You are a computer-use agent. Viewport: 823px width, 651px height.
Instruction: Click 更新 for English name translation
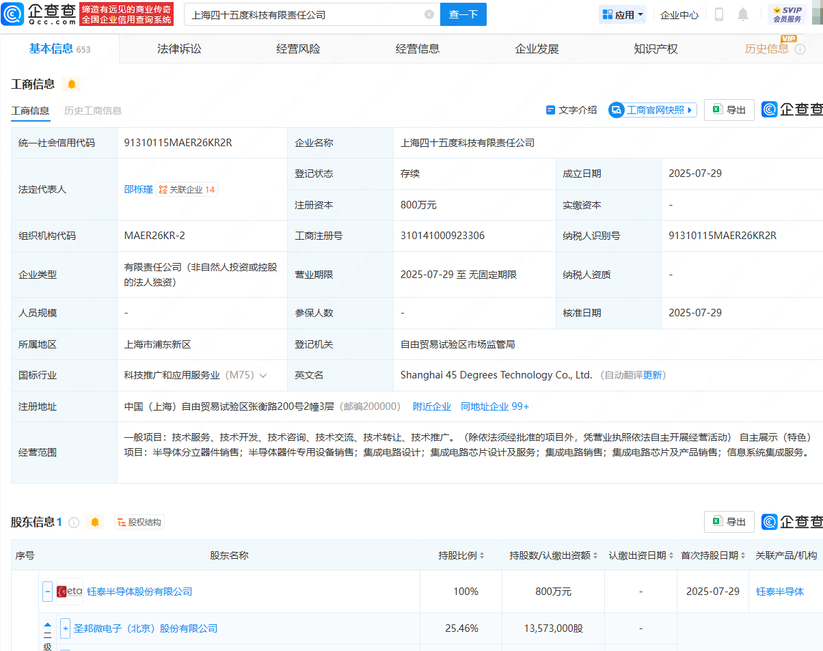(x=653, y=375)
